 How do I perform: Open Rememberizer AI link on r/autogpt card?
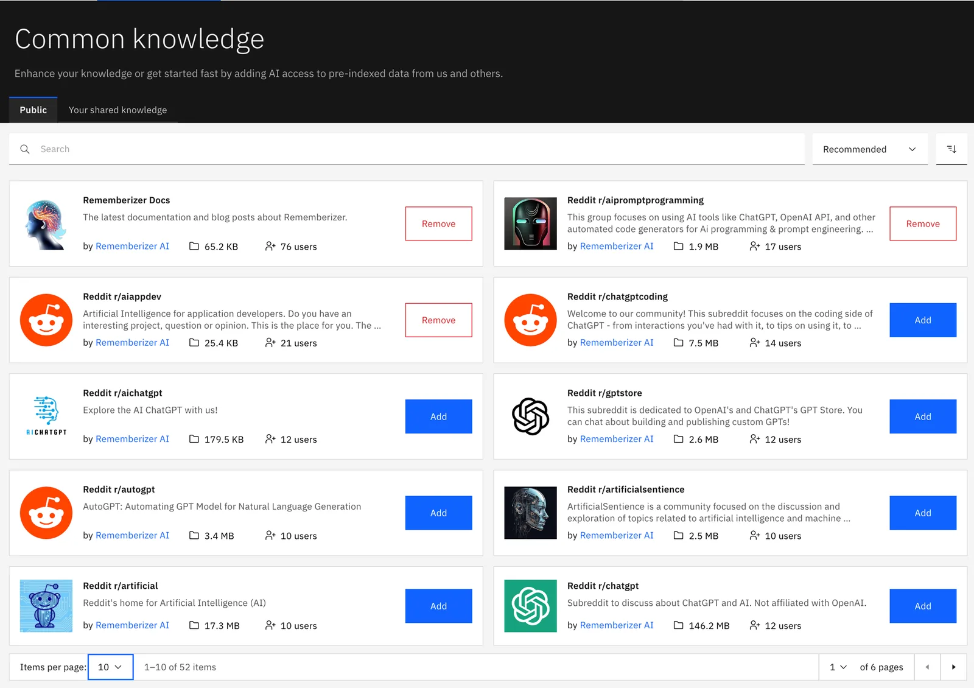pyautogui.click(x=132, y=535)
